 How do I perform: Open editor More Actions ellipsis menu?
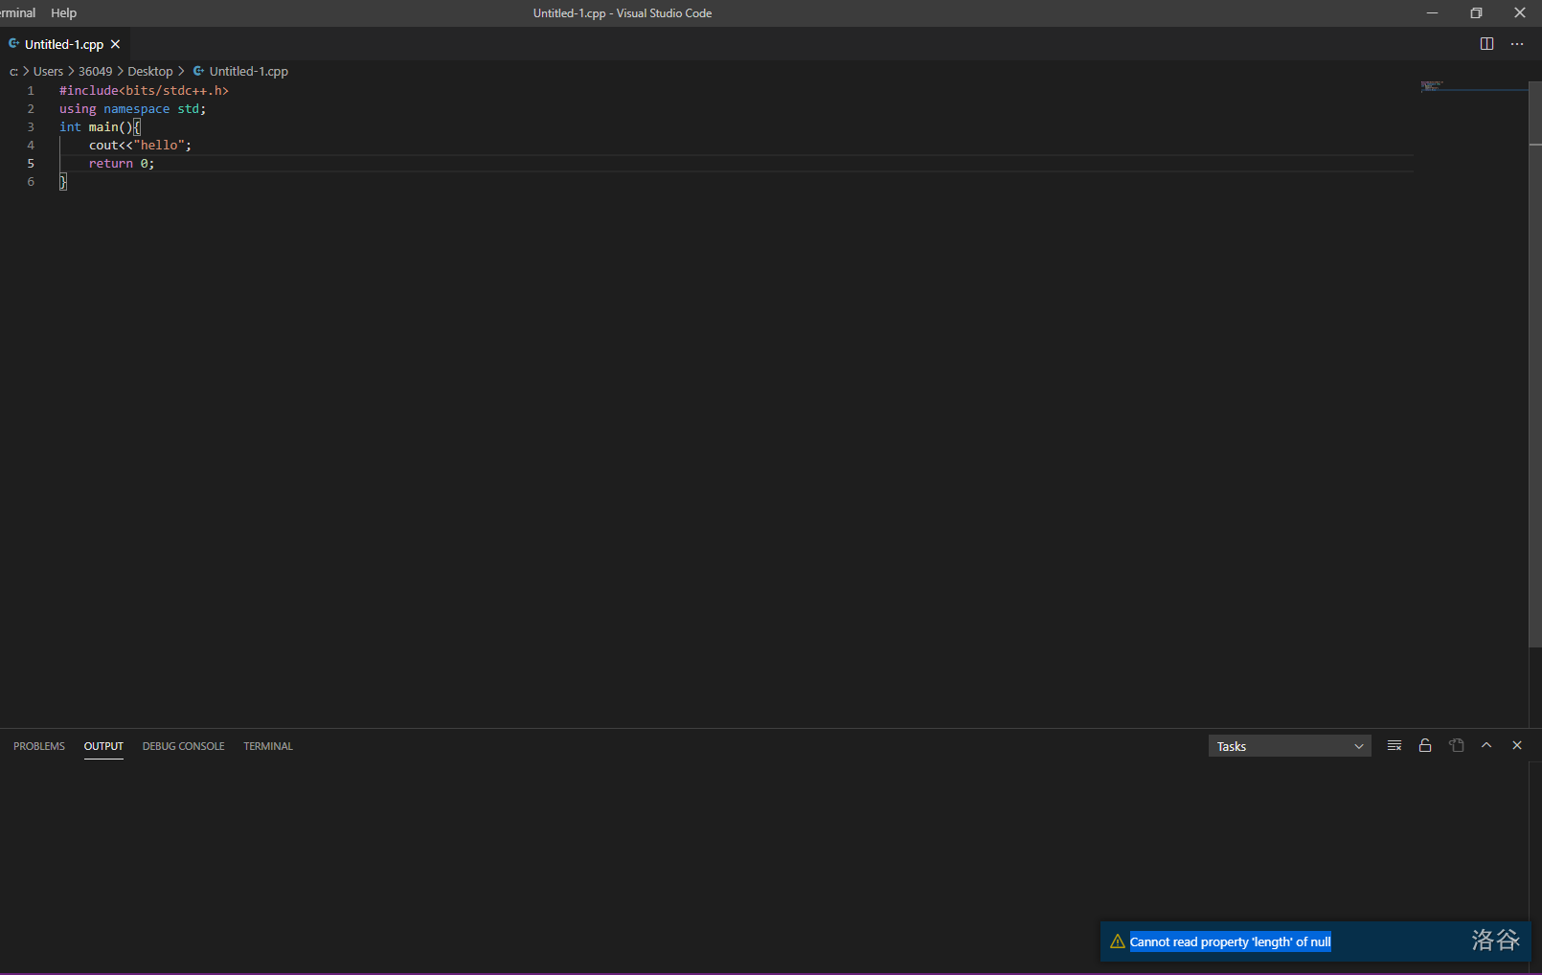coord(1517,44)
